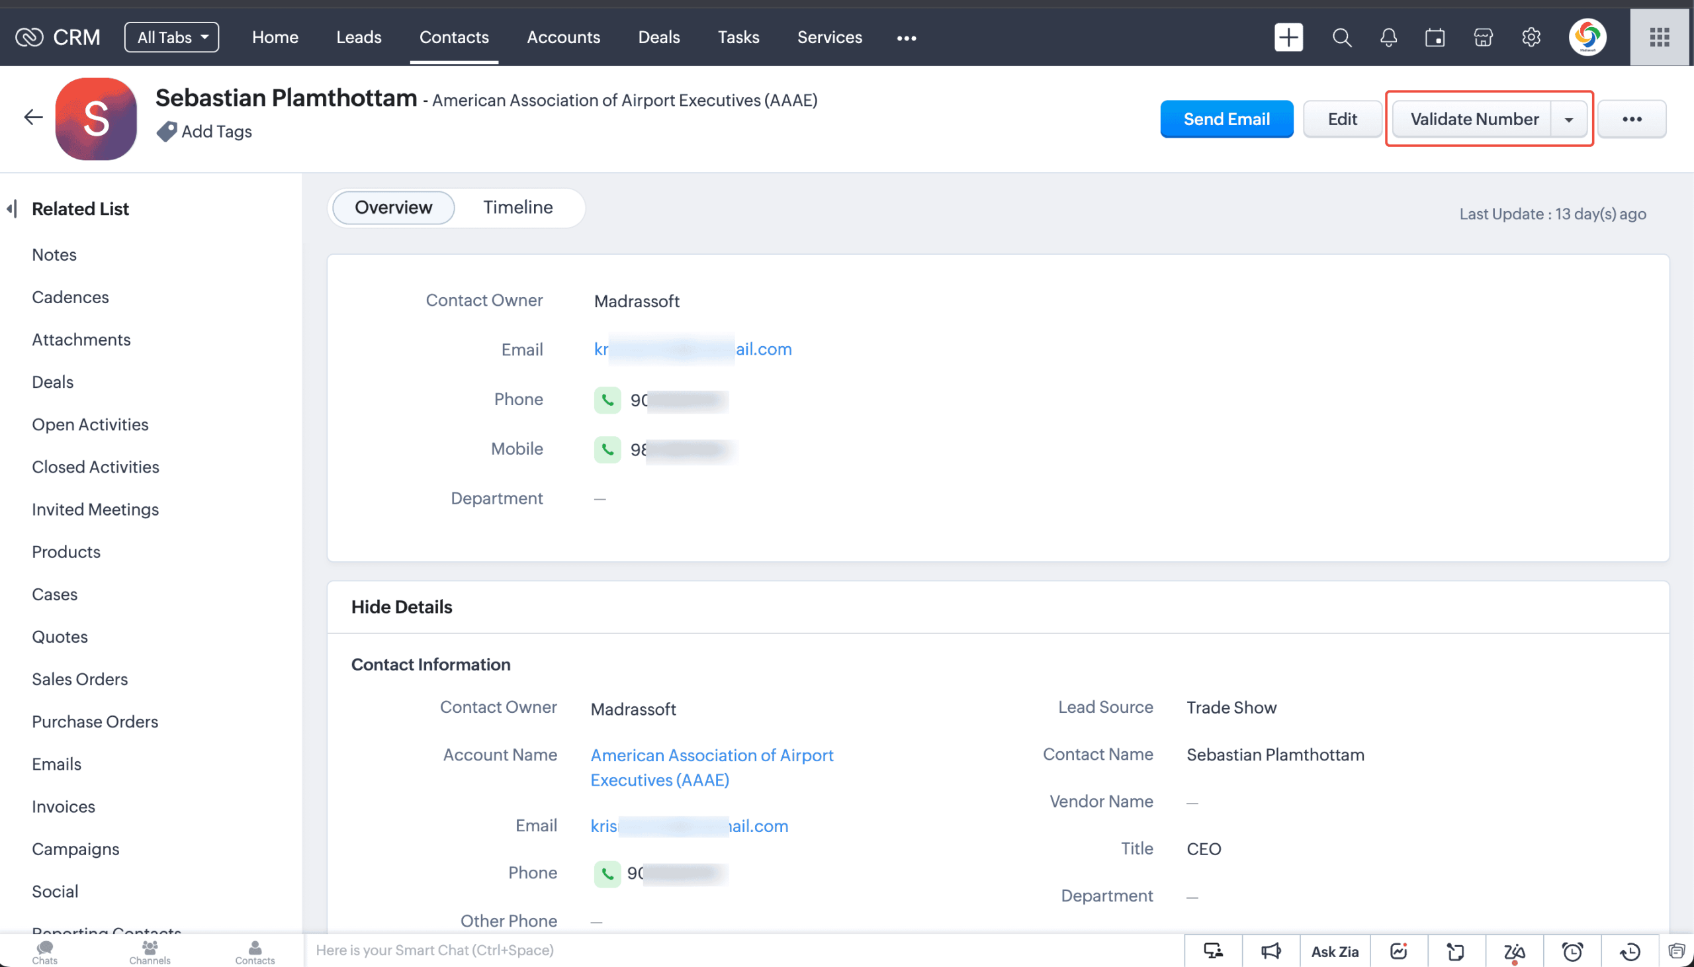Click the Smart Chat input field
Screen dimensions: 1694x967
[744, 950]
